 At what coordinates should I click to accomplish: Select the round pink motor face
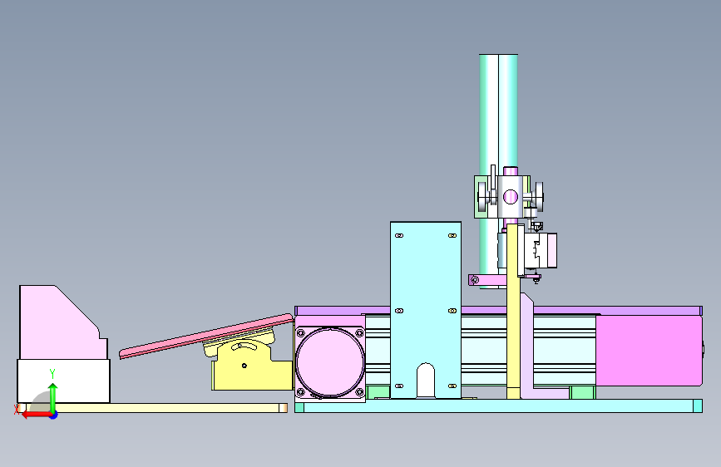[x=330, y=361]
